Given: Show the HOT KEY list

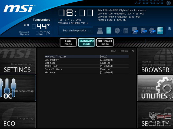Looking at the screenshot, I should click(124, 51).
